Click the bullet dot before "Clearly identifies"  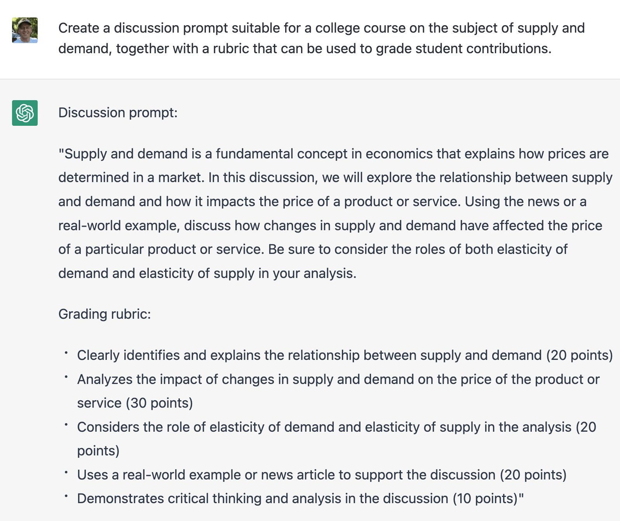(66, 353)
